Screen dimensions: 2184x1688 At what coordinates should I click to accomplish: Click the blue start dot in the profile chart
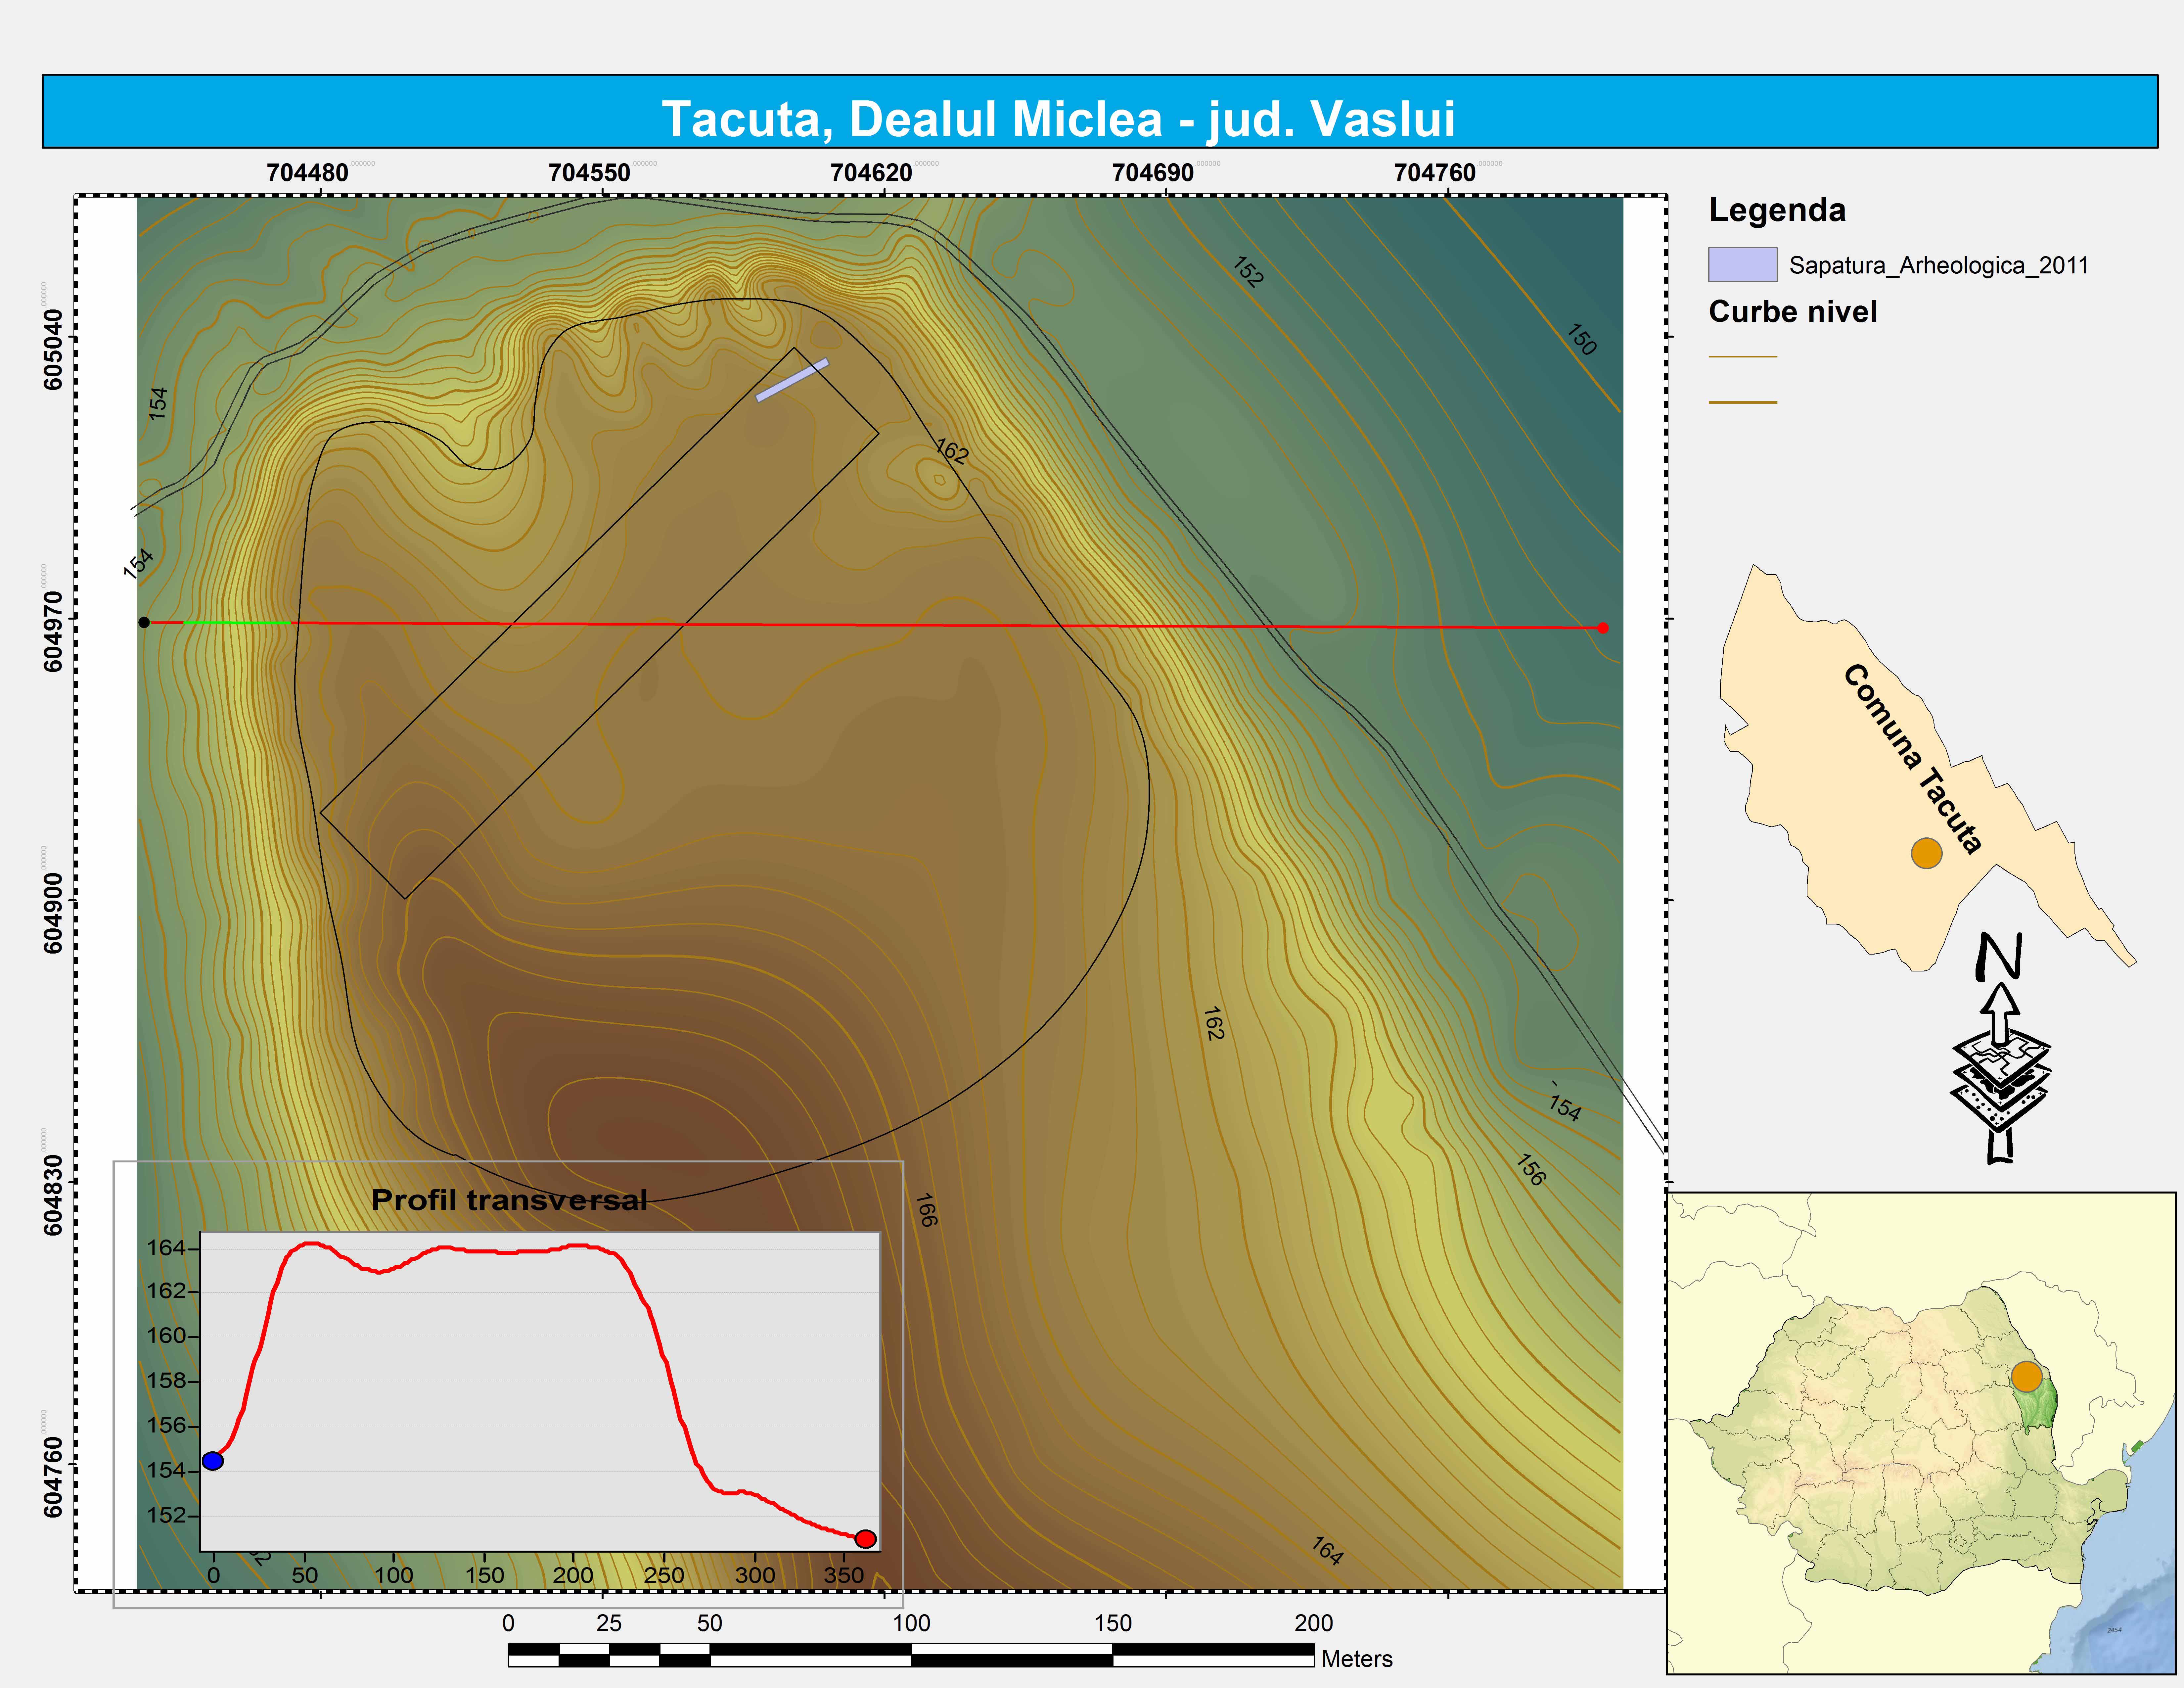pyautogui.click(x=213, y=1461)
